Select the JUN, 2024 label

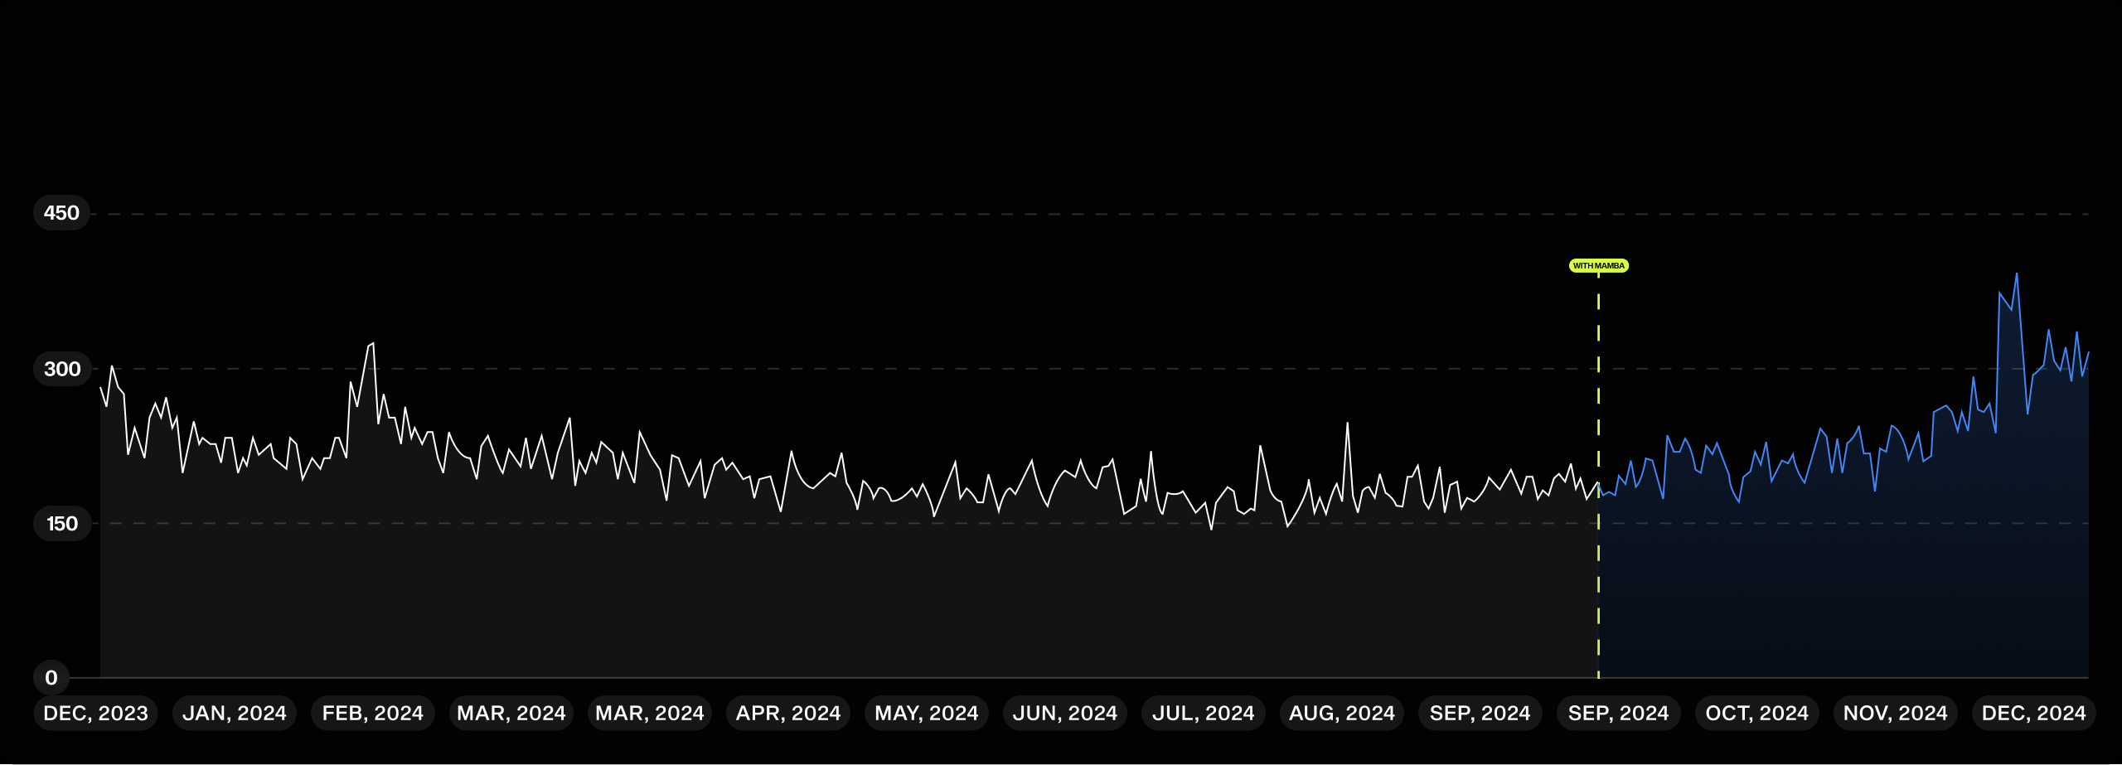1064,714
